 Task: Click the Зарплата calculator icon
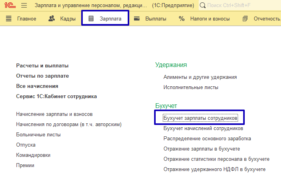coord(91,19)
